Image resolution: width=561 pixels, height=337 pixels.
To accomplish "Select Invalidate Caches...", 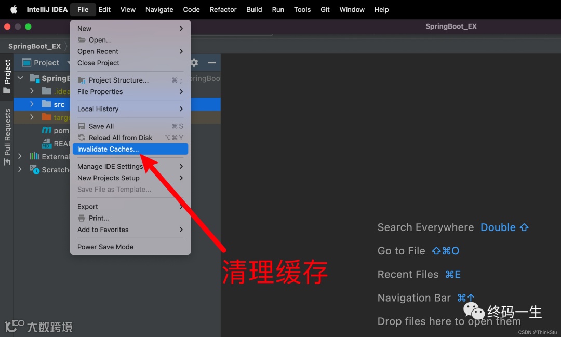I will click(x=130, y=149).
